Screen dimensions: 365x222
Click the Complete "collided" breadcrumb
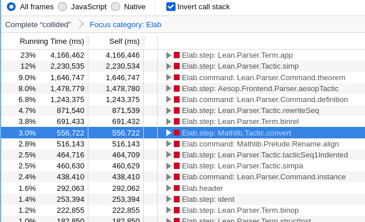38,25
